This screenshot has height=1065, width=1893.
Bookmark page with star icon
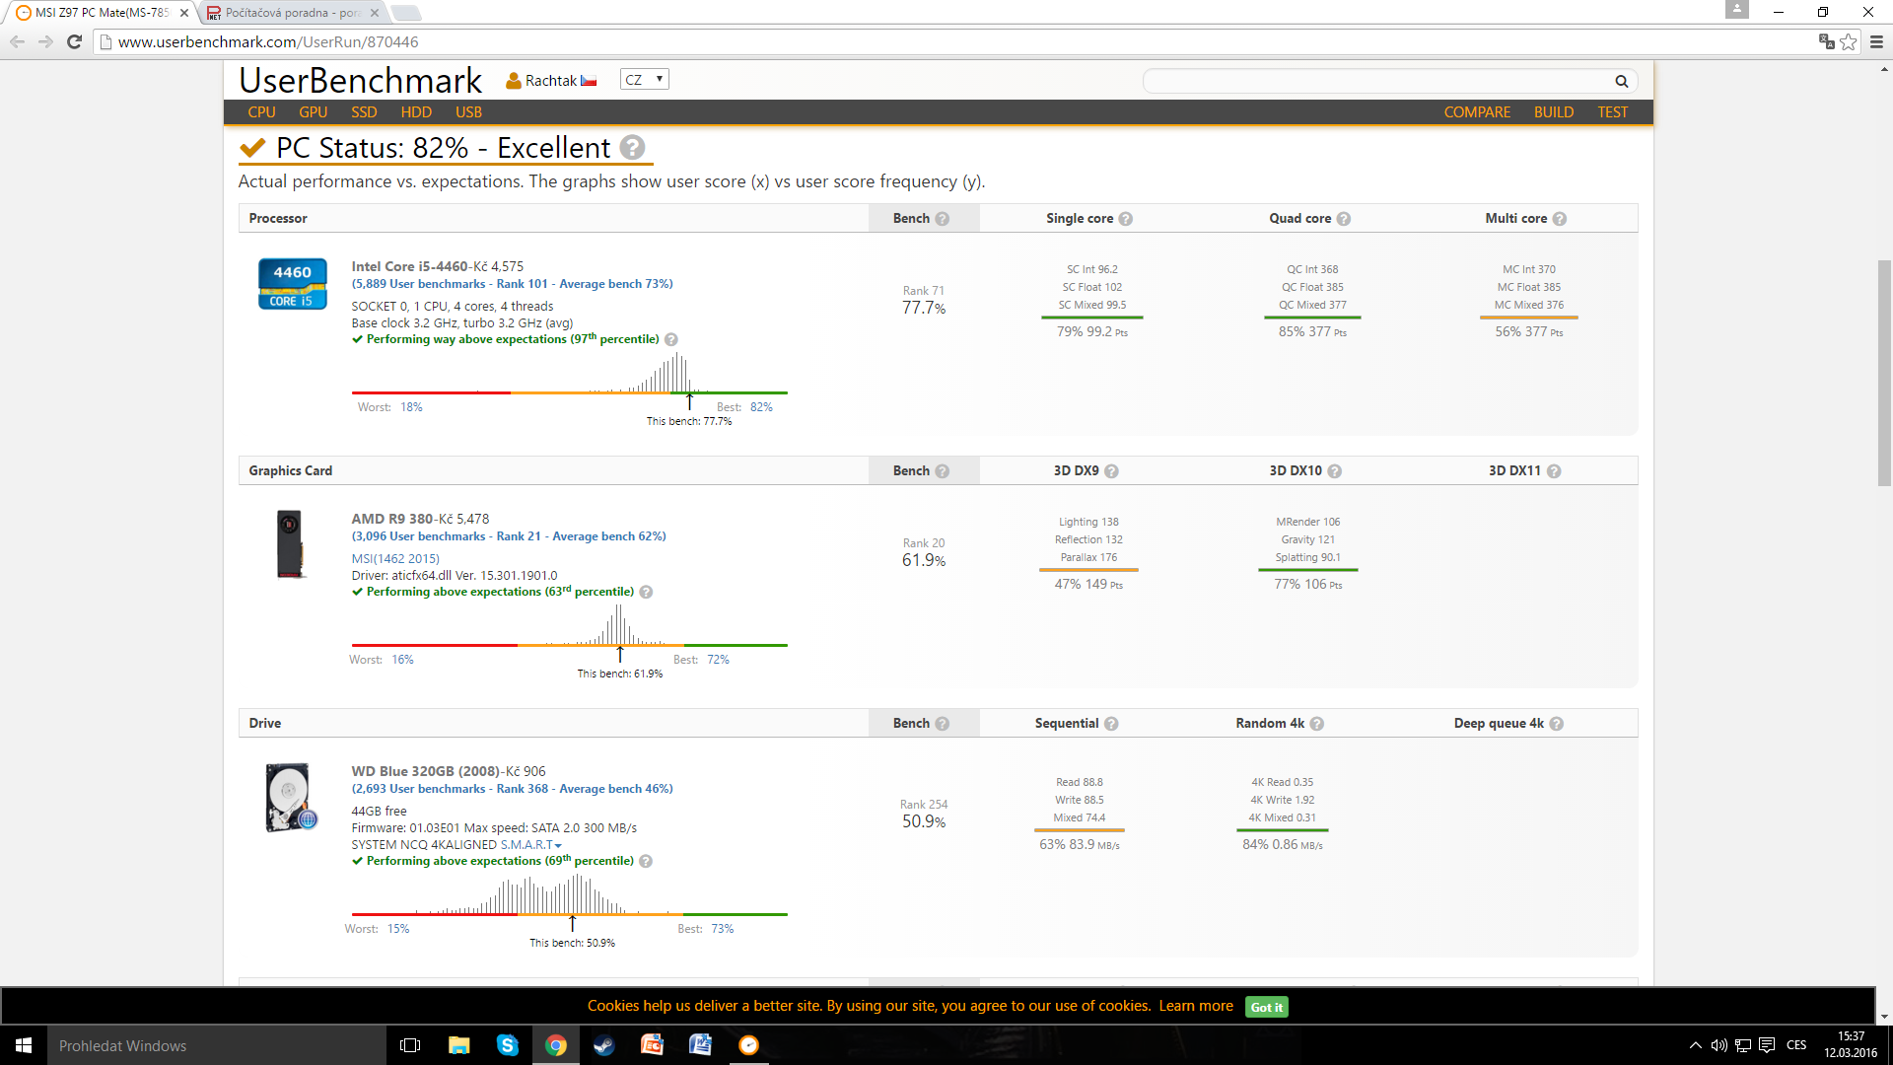click(1849, 41)
